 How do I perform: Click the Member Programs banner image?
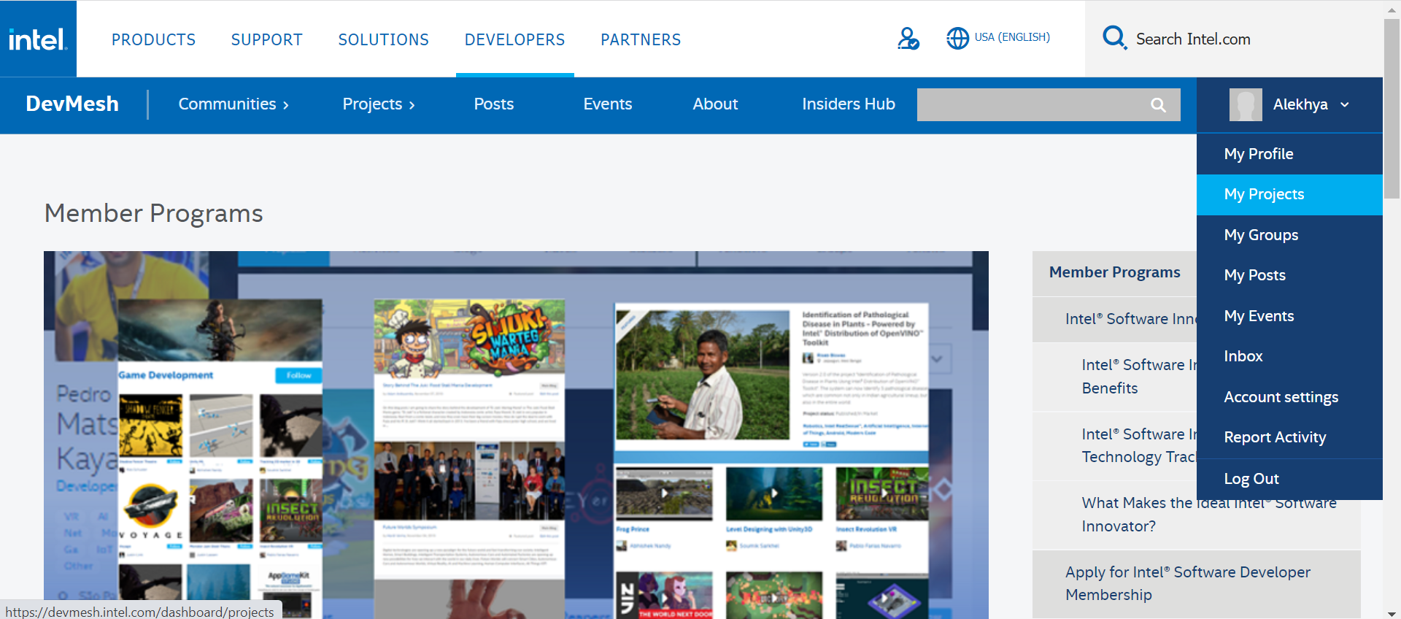pos(516,434)
